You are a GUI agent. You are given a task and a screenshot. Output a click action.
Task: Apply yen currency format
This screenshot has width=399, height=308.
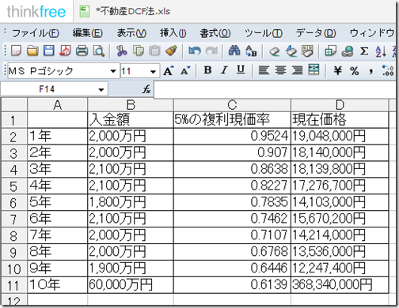point(338,70)
